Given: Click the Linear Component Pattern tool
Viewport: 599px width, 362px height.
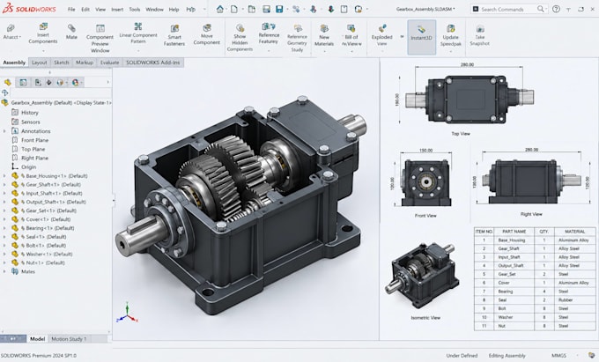Looking at the screenshot, I should click(138, 33).
